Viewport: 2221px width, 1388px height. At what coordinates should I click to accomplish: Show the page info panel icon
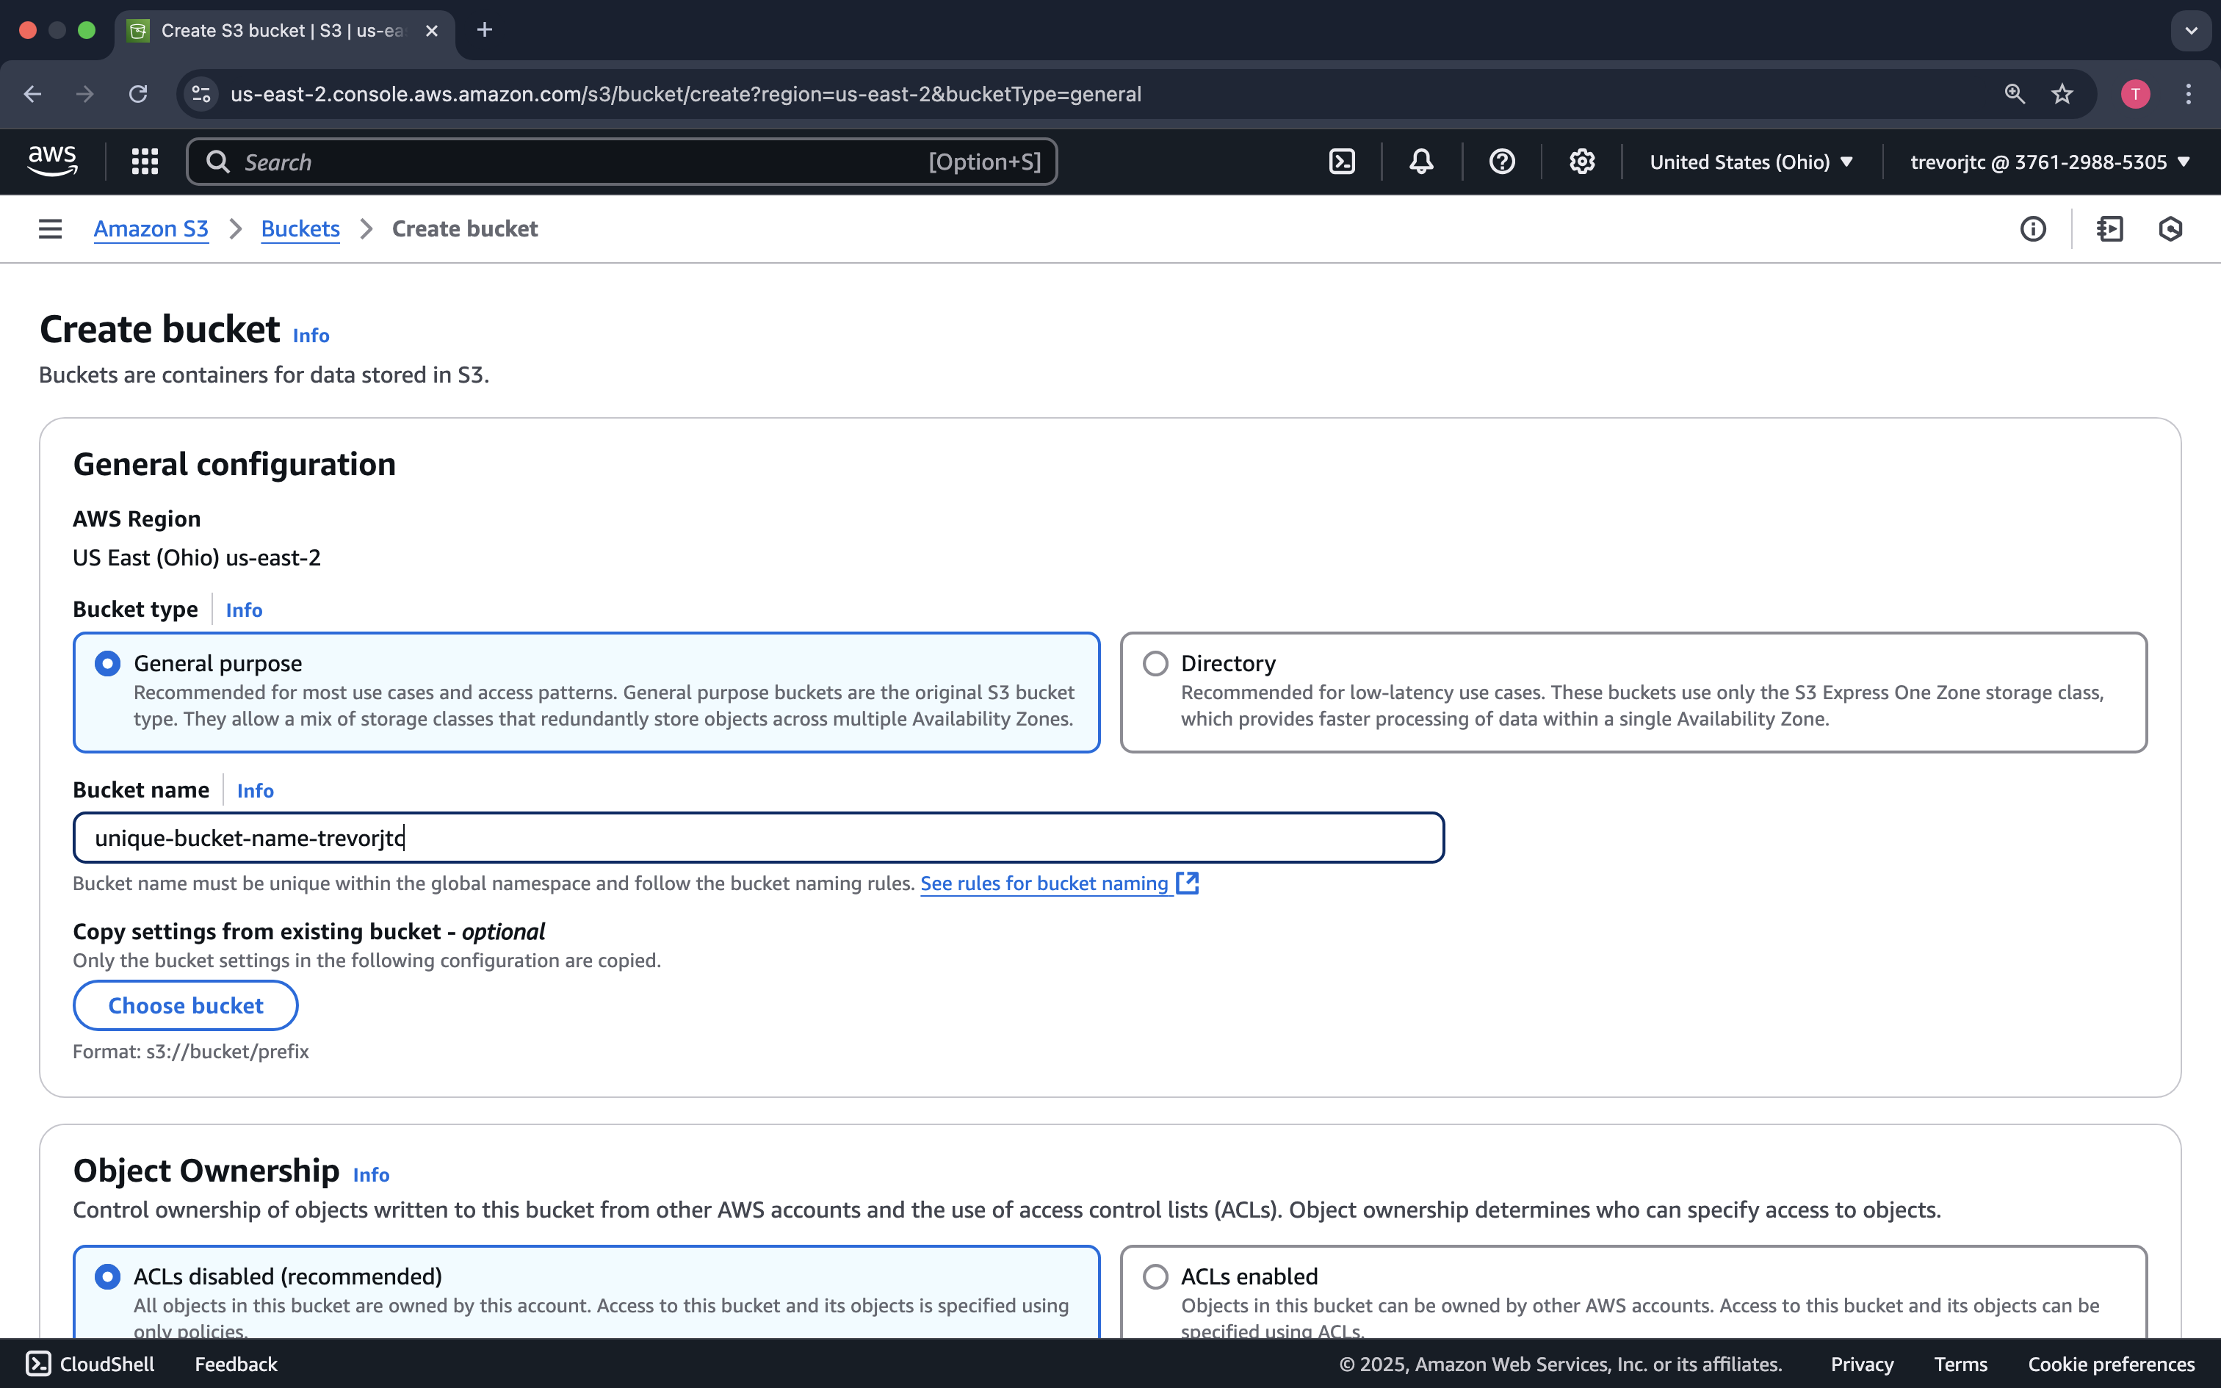coord(2033,228)
